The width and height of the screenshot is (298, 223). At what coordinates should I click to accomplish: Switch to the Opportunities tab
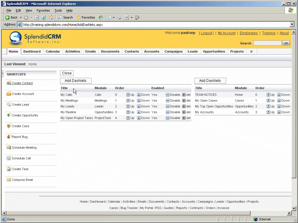214,51
